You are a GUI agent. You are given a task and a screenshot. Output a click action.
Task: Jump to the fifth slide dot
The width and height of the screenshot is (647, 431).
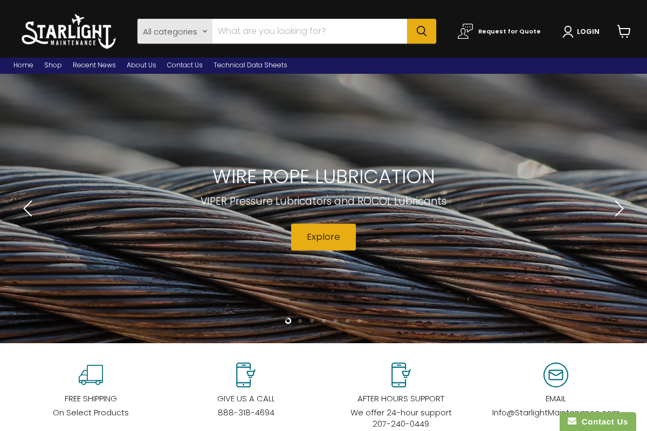(x=335, y=321)
